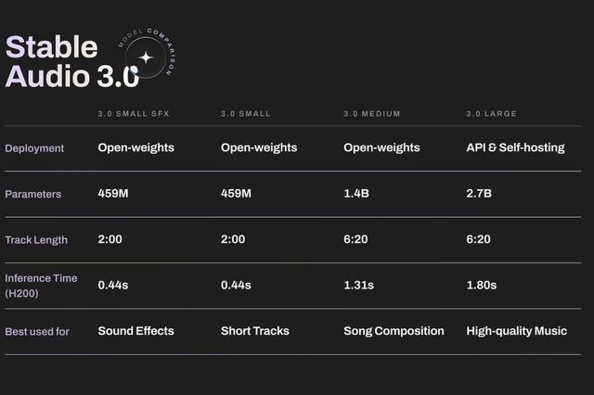Select the 3.0 SMALL SFX column header

point(134,114)
